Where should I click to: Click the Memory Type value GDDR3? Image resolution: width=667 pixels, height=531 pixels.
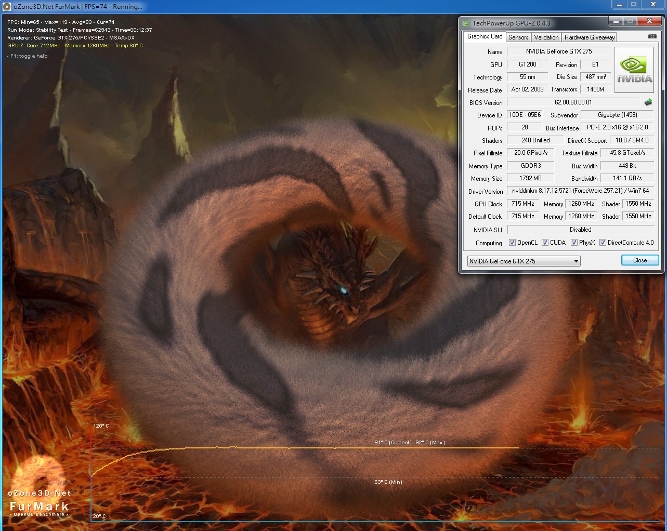pyautogui.click(x=531, y=166)
